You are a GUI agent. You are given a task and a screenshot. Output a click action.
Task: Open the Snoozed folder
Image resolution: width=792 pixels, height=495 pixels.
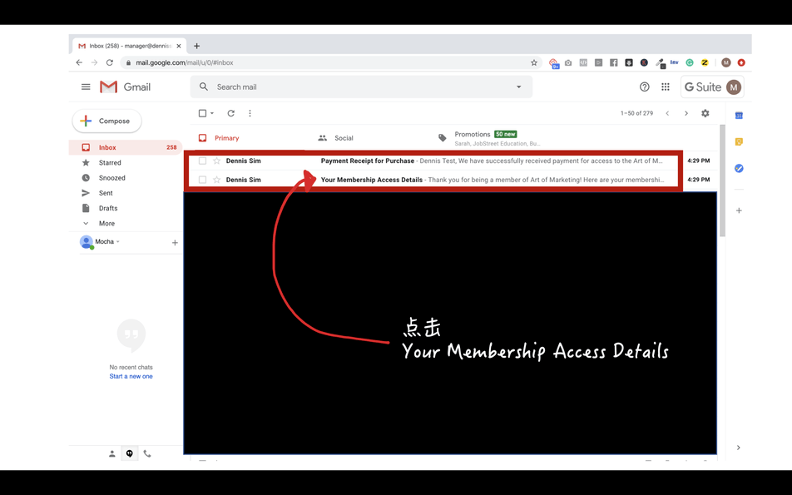pyautogui.click(x=126, y=178)
